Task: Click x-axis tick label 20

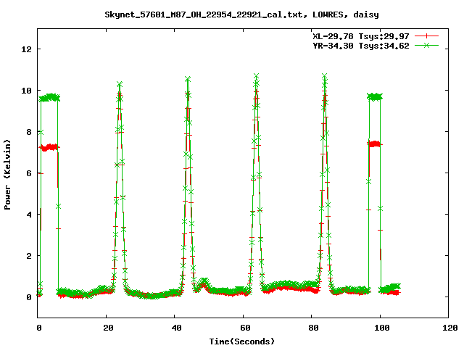Action: [108, 328]
